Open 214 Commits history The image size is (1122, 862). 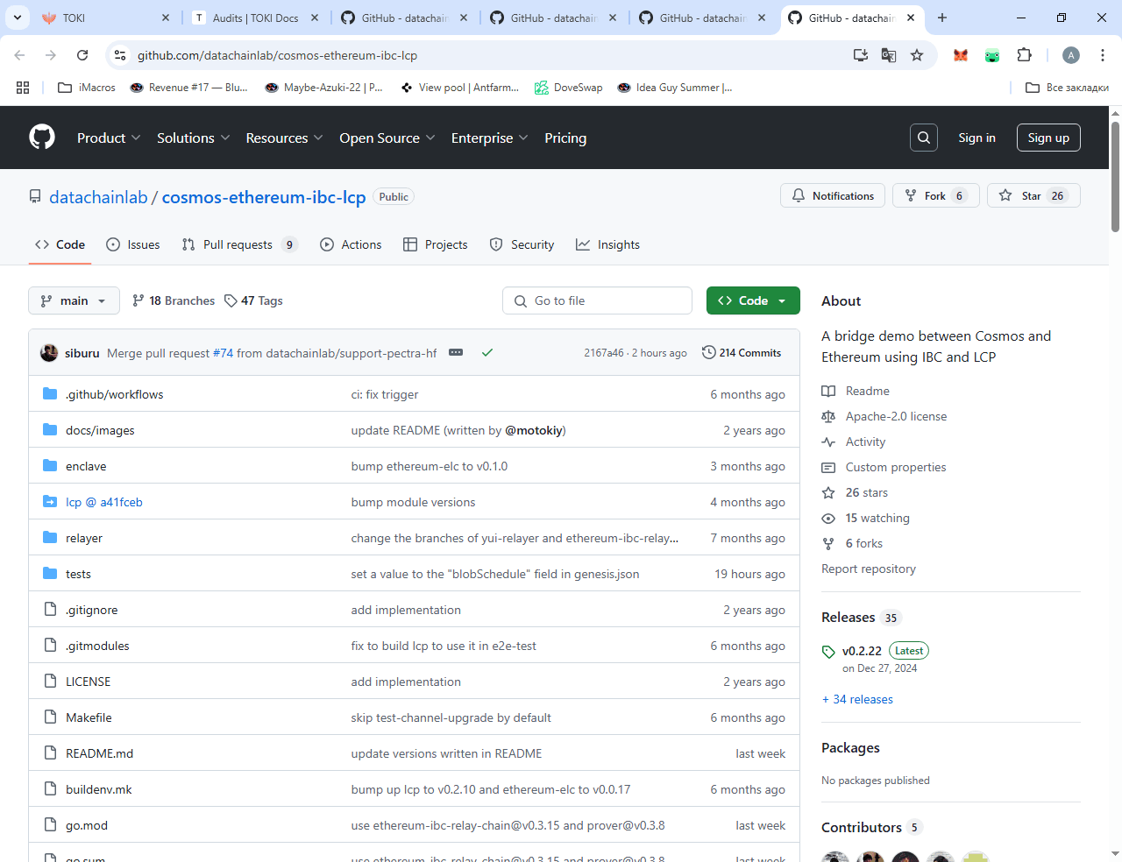[742, 352]
